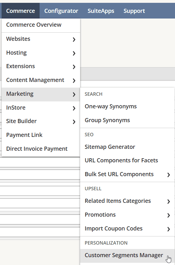Viewport: 175px width, 265px height.
Task: Select Commerce Overview menu item
Action: [x=41, y=25]
